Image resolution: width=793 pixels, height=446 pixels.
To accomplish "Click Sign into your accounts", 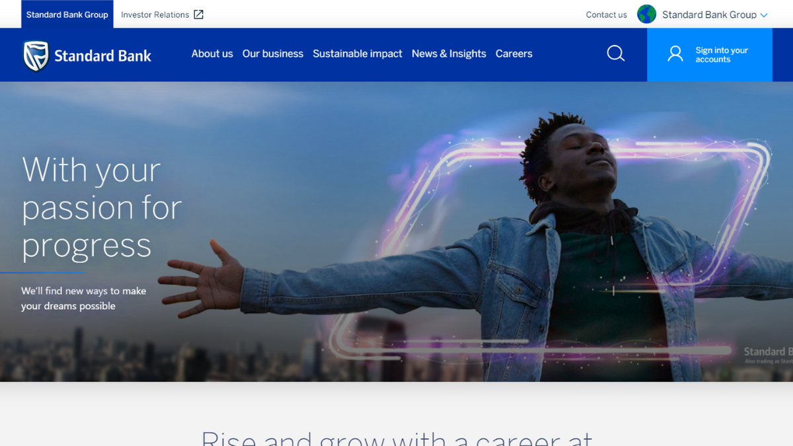I will tap(720, 54).
